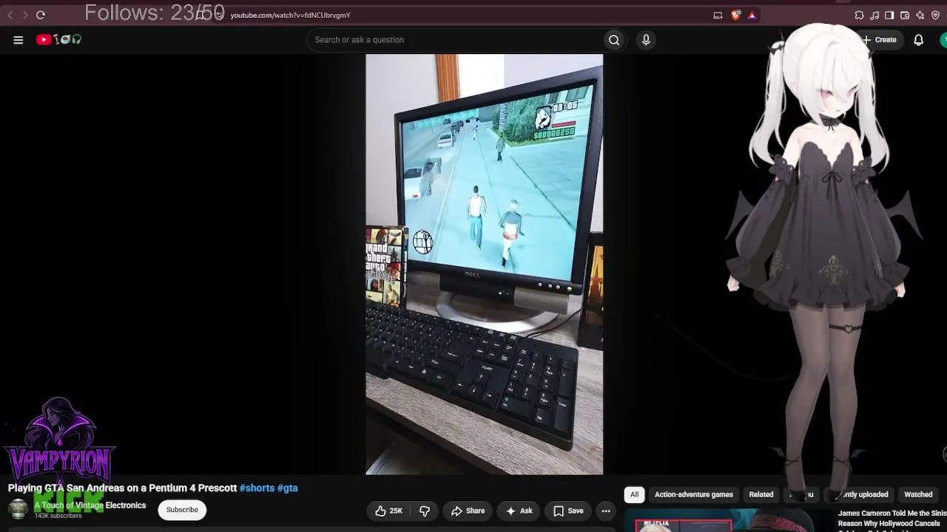Open the YouTube guide hamburger menu
This screenshot has width=947, height=532.
18,40
